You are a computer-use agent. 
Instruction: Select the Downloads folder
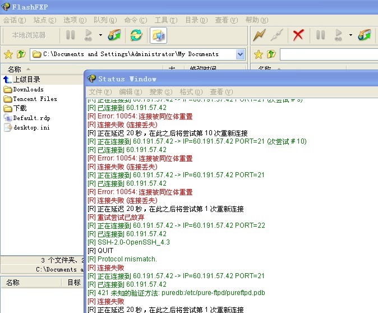click(x=24, y=89)
